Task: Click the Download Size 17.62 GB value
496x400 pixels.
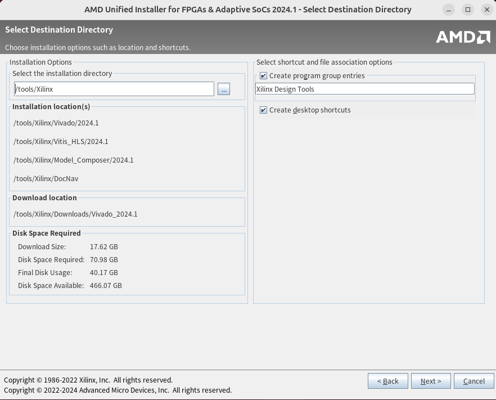Action: click(x=104, y=247)
